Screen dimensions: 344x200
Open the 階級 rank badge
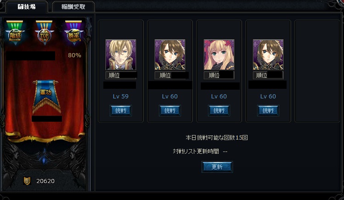[15, 33]
